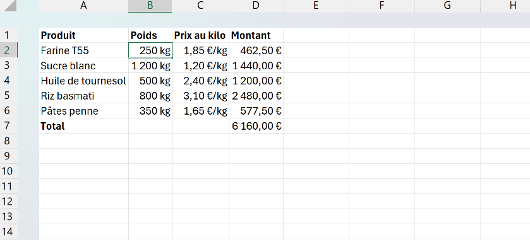Click the "250 kg" cell
The image size is (530, 240).
point(150,50)
